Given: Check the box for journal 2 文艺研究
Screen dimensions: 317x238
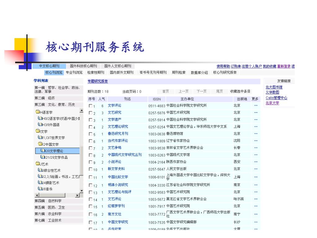Looking at the screenshot, I should tap(91, 113).
